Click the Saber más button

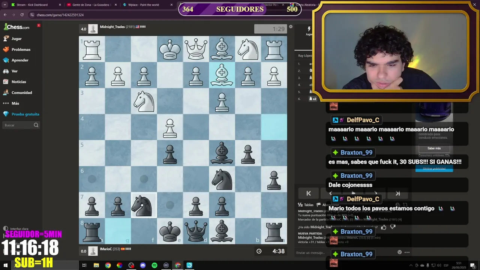[434, 148]
